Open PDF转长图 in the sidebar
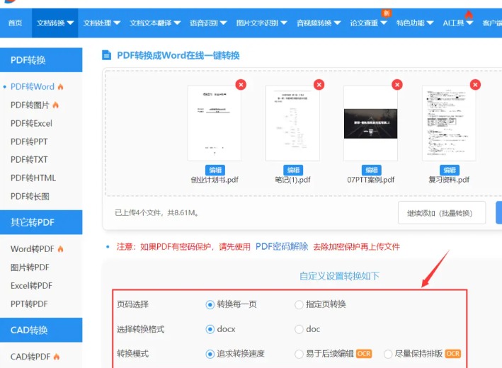This screenshot has width=502, height=368. pyautogui.click(x=30, y=196)
